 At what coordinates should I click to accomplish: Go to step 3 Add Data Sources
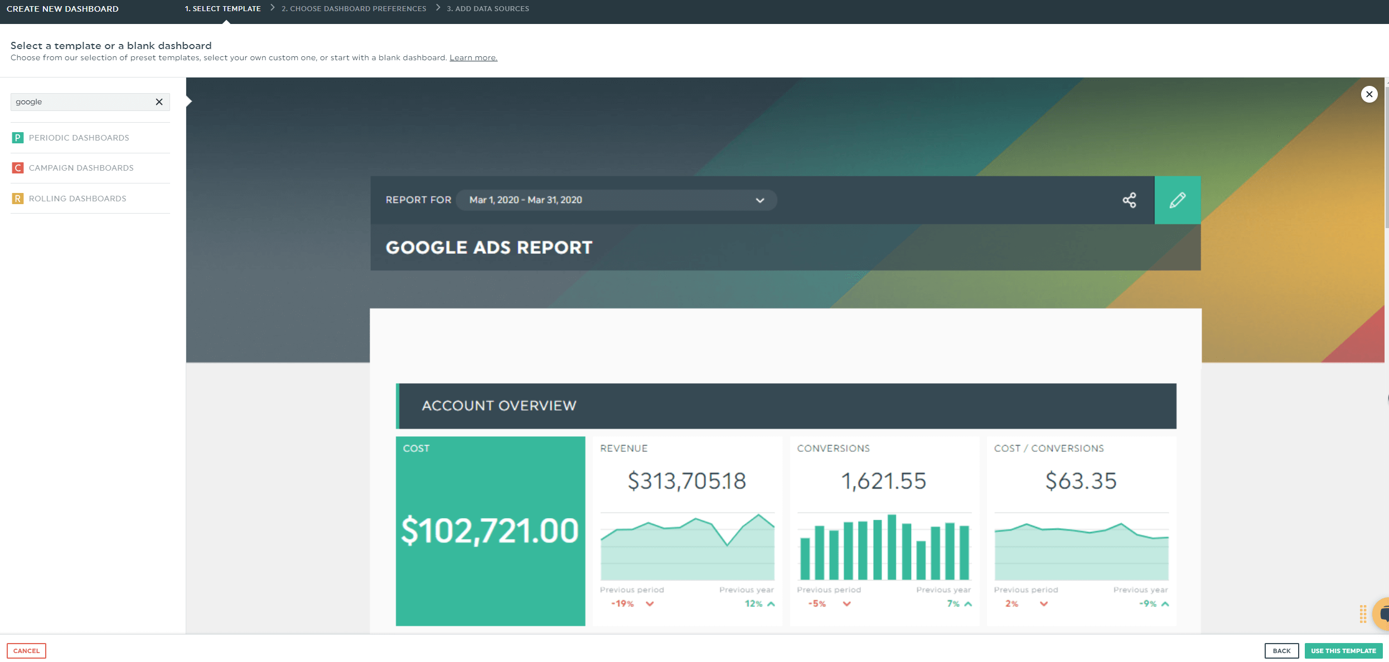[488, 9]
